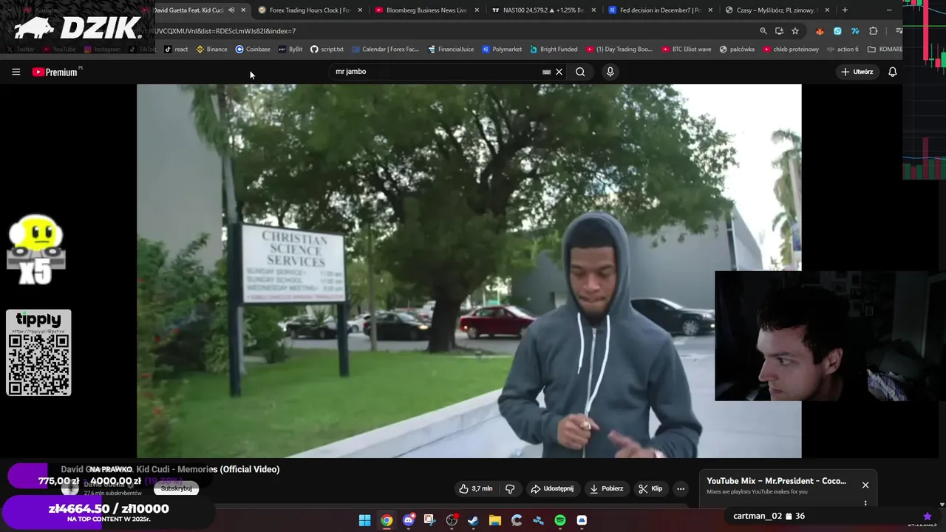Screen dimensions: 946x532
Task: Open the on-screen keyboard icon in search
Action: pos(546,72)
